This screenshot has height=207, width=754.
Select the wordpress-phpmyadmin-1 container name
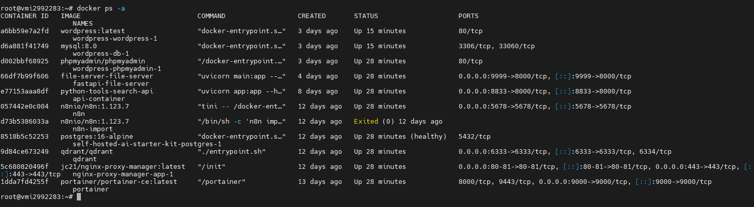pyautogui.click(x=117, y=69)
